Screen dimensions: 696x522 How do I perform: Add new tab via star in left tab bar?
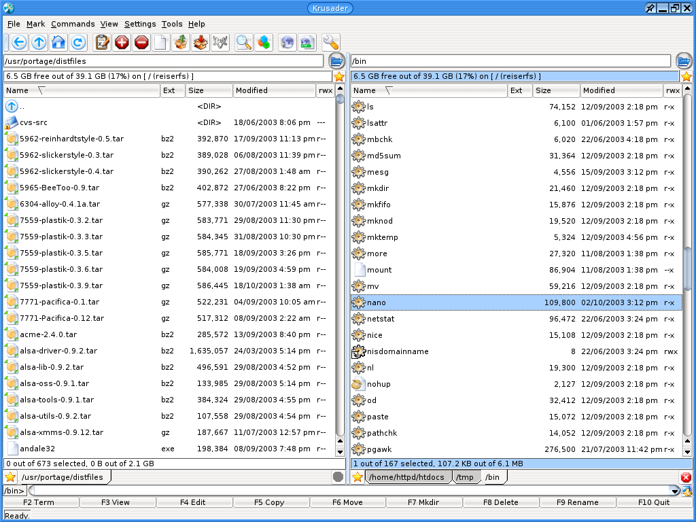pos(10,477)
